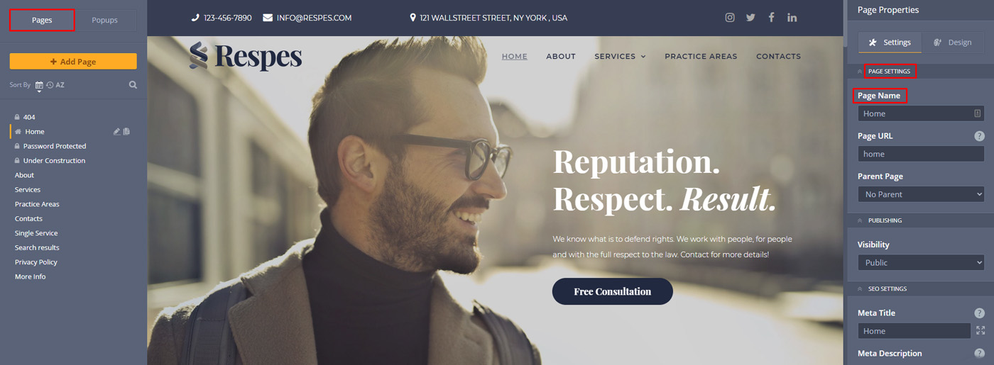The height and width of the screenshot is (365, 994).
Task: Open the Visibility dropdown set to Public
Action: click(921, 262)
